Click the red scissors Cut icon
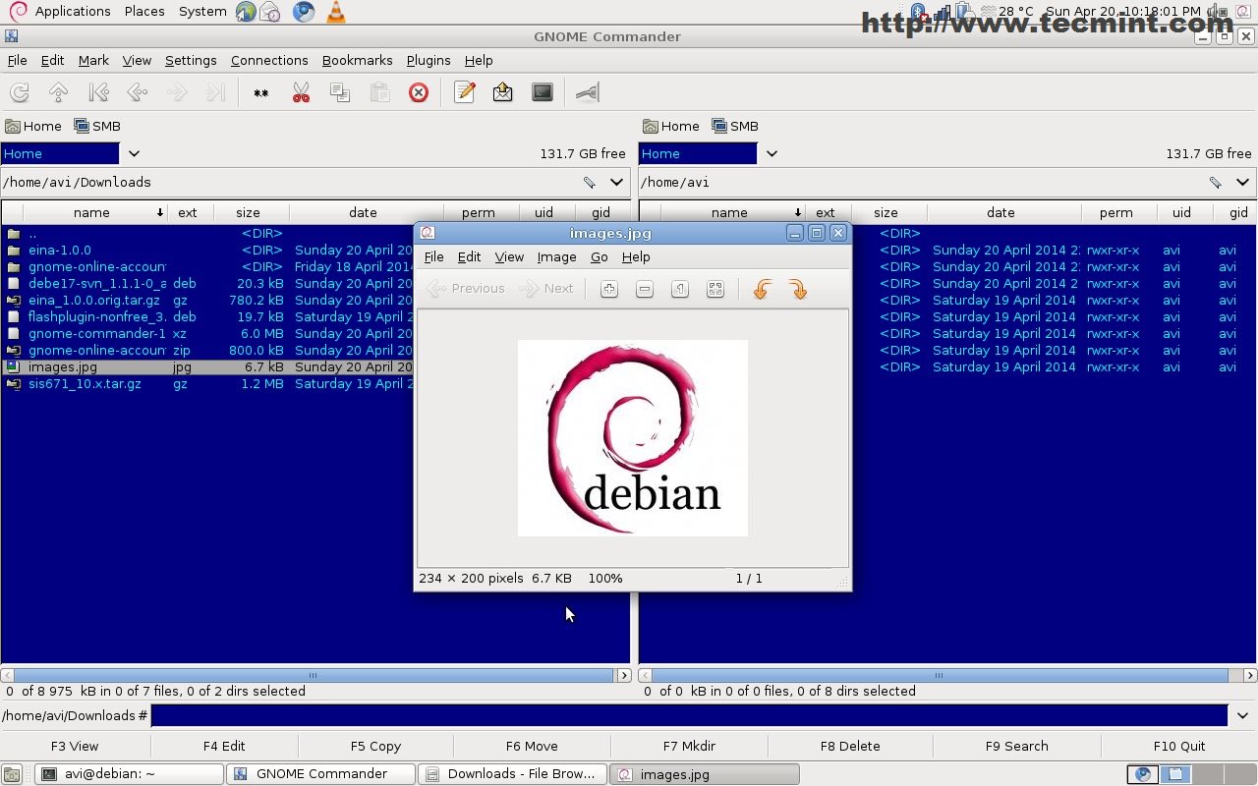 pyautogui.click(x=301, y=92)
